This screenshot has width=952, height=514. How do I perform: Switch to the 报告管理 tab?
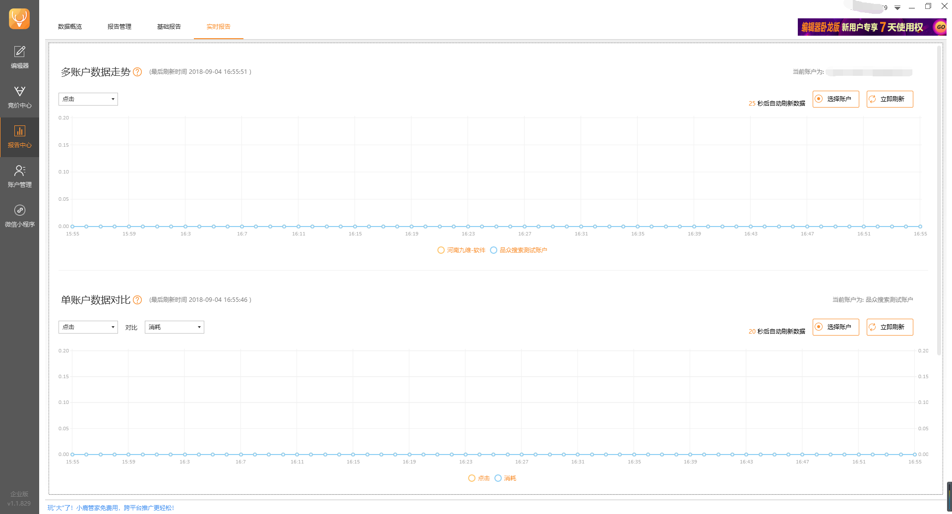coord(119,27)
